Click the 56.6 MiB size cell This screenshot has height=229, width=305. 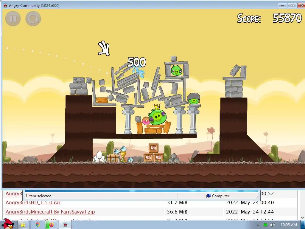[x=177, y=212]
